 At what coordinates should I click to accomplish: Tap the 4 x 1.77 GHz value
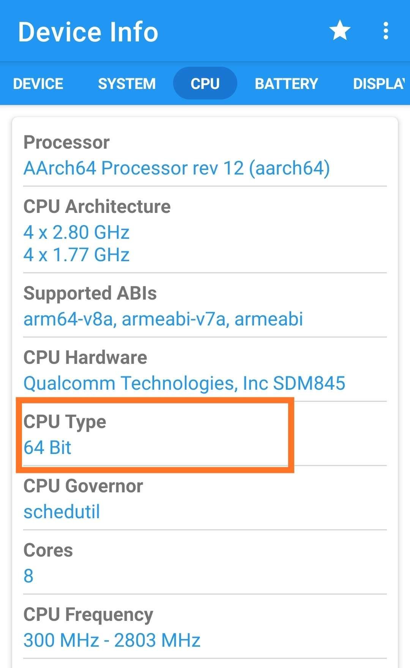[x=76, y=255]
